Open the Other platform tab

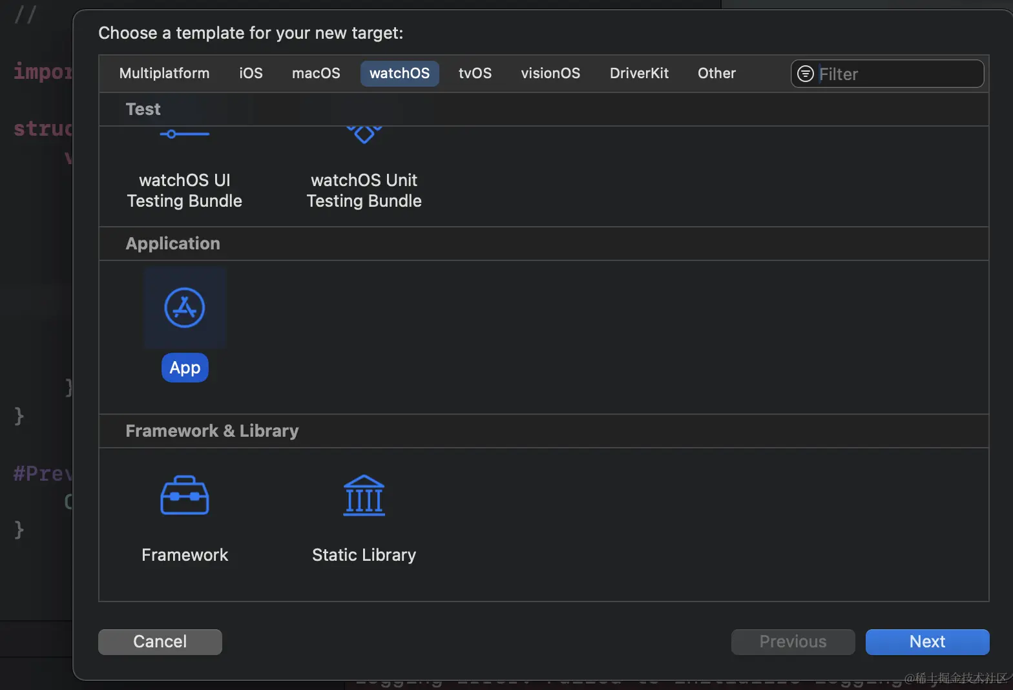pos(716,73)
